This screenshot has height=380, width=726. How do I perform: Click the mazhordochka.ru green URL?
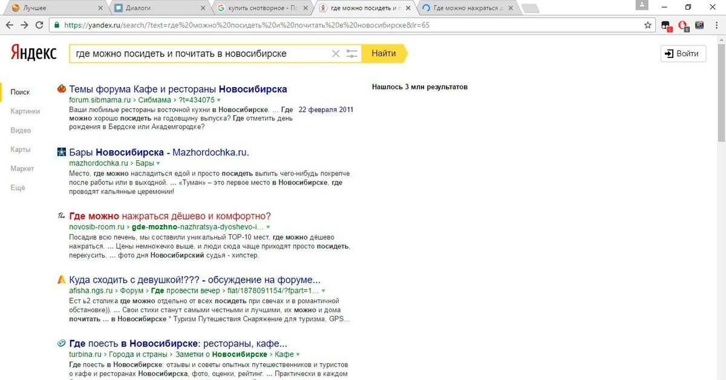[x=99, y=164]
